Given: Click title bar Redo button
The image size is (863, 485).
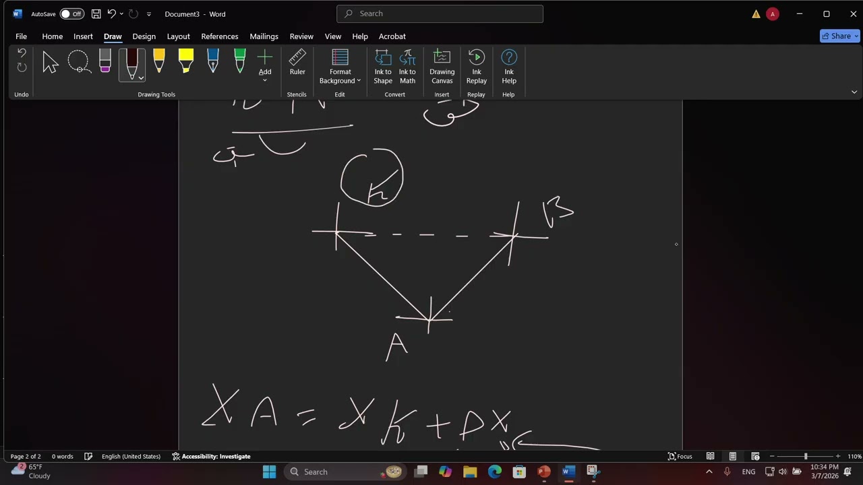Looking at the screenshot, I should pyautogui.click(x=133, y=14).
